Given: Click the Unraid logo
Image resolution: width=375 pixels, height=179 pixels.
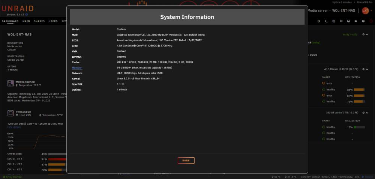Looking at the screenshot, I should click(x=18, y=9).
